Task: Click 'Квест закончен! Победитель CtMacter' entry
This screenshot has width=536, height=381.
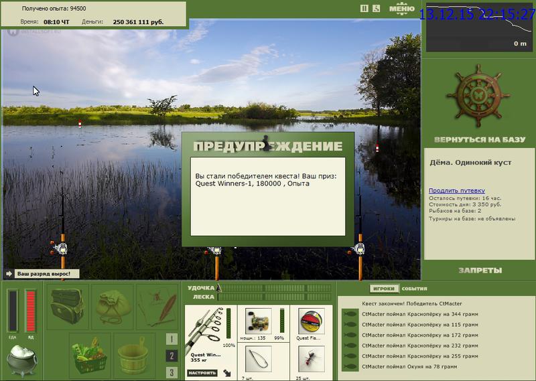Action: click(412, 303)
